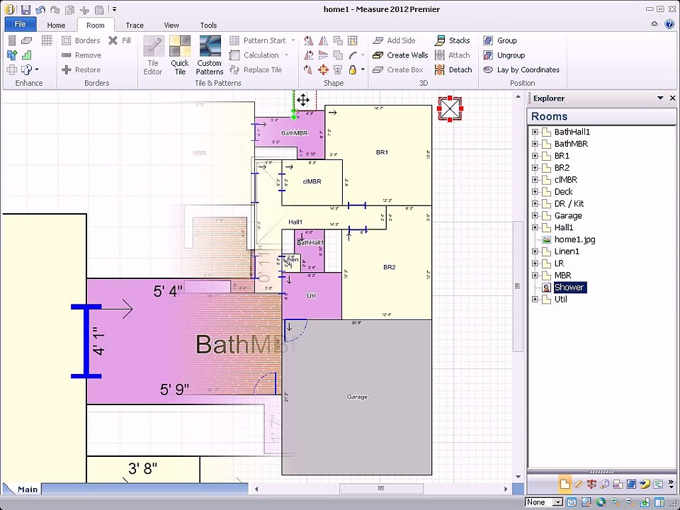The height and width of the screenshot is (510, 680).
Task: Switch to the Tools ribbon tab
Action: [208, 25]
